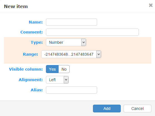Open the Range value list
Viewport: 155px width, 116px height.
point(71,54)
